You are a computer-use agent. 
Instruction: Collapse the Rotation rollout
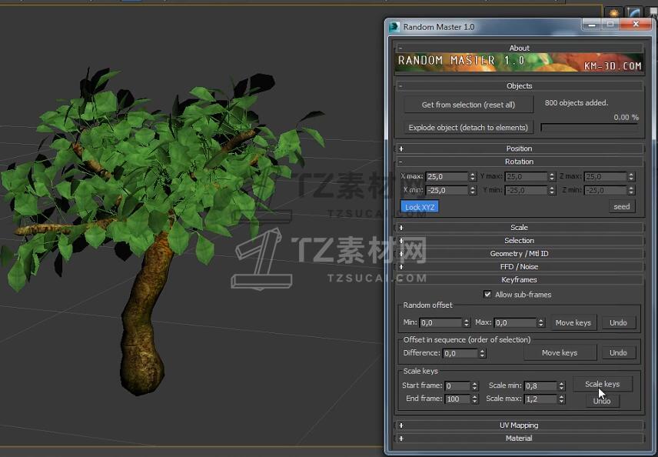[x=519, y=162]
